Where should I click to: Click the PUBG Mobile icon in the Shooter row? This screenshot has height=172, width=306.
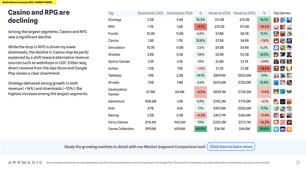(x=276, y=55)
